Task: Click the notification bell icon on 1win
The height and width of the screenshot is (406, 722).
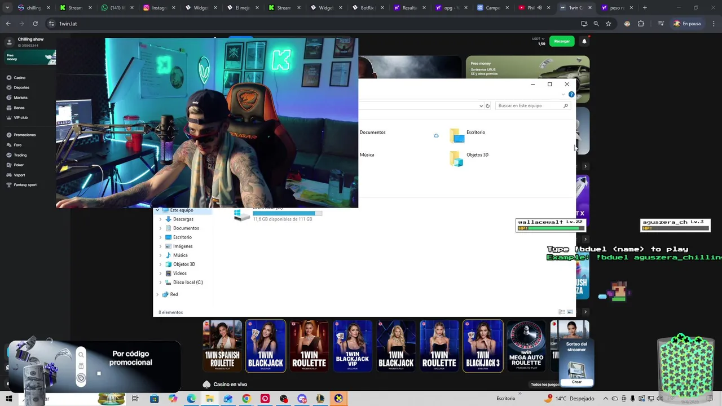Action: [x=584, y=41]
